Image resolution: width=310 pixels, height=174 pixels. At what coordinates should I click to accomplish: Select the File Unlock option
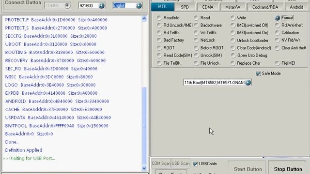[x=196, y=63]
